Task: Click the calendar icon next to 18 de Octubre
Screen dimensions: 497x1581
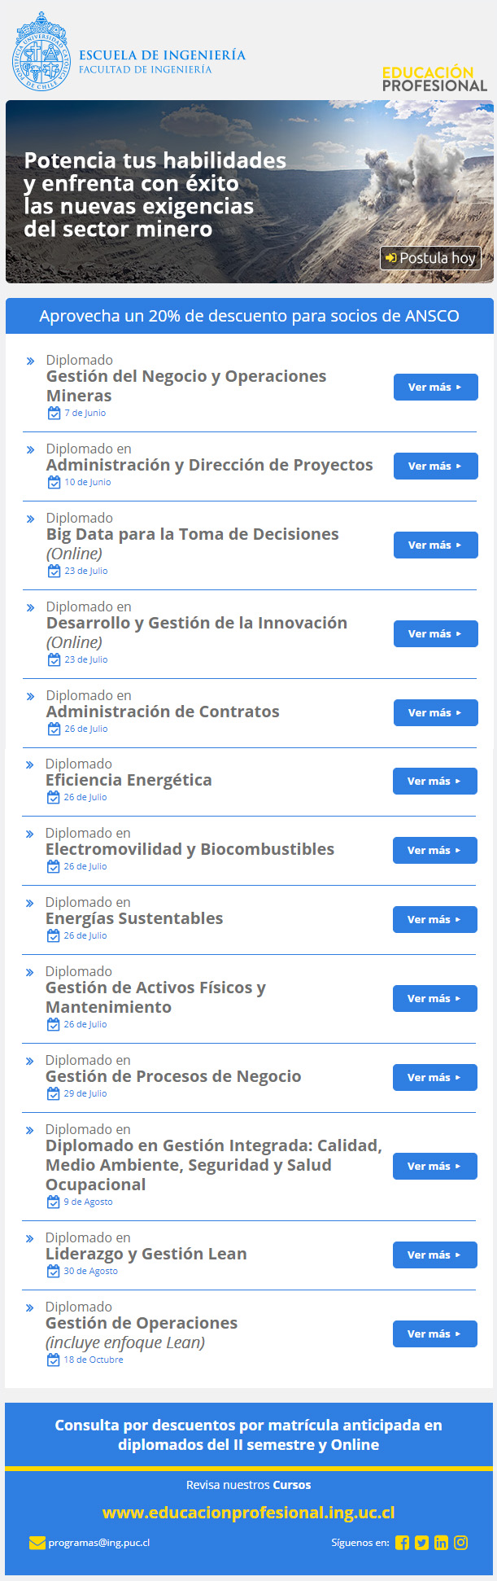Action: [54, 1360]
